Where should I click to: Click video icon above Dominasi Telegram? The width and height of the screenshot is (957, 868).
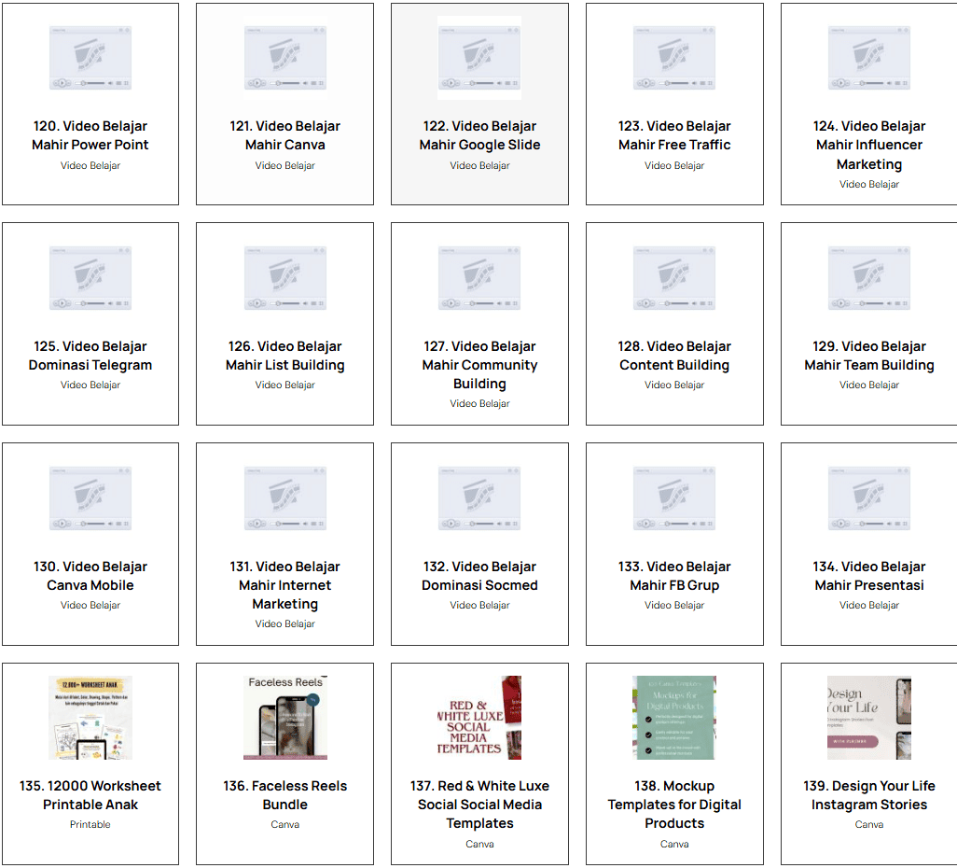pos(90,278)
